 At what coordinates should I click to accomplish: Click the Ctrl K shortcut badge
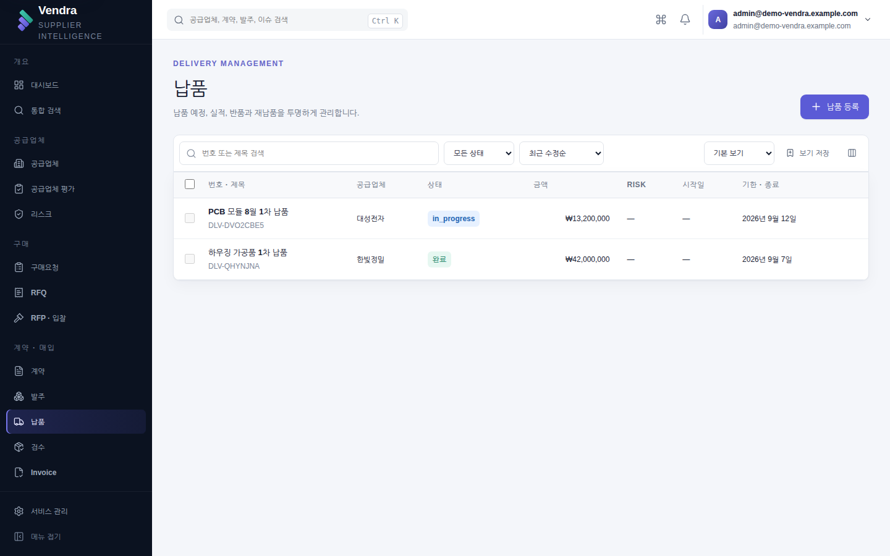pyautogui.click(x=385, y=20)
